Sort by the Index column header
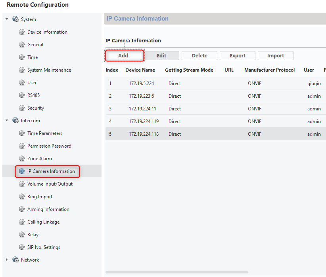The image size is (326, 277). coord(112,70)
